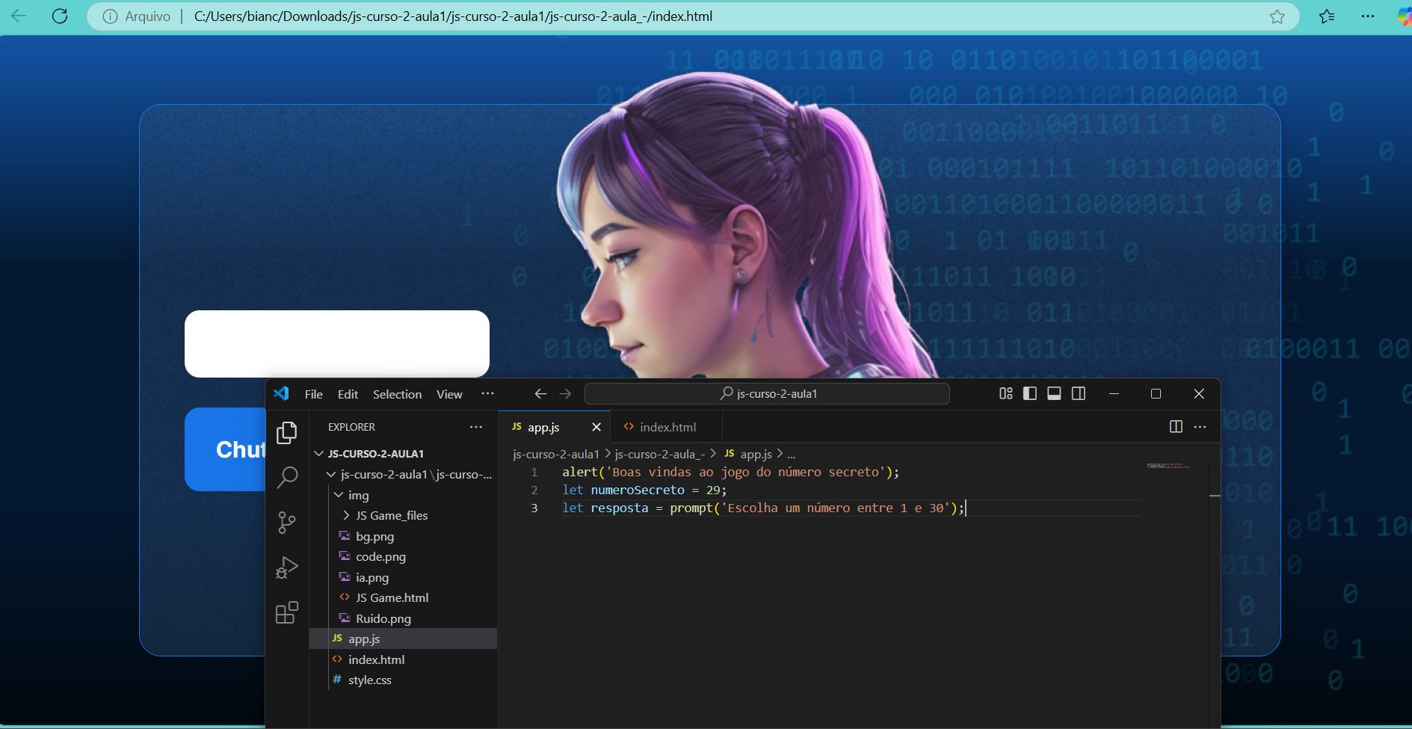The width and height of the screenshot is (1412, 729).
Task: Toggle the secondary side bar
Action: coord(1079,393)
